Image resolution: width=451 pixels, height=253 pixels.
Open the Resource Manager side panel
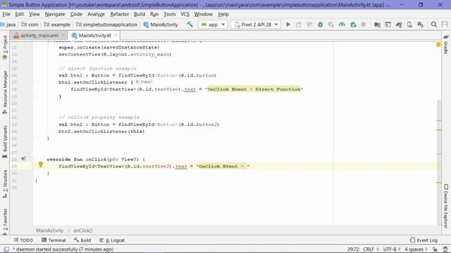click(x=5, y=92)
